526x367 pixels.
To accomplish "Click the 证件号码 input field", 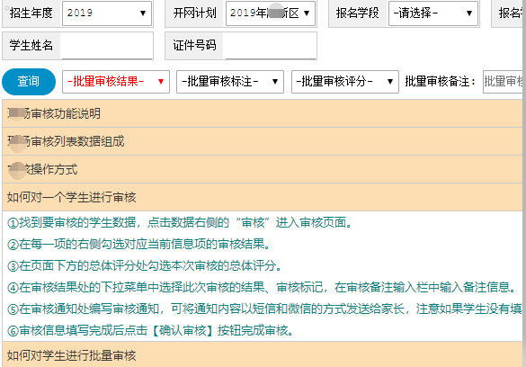I will click(x=271, y=46).
